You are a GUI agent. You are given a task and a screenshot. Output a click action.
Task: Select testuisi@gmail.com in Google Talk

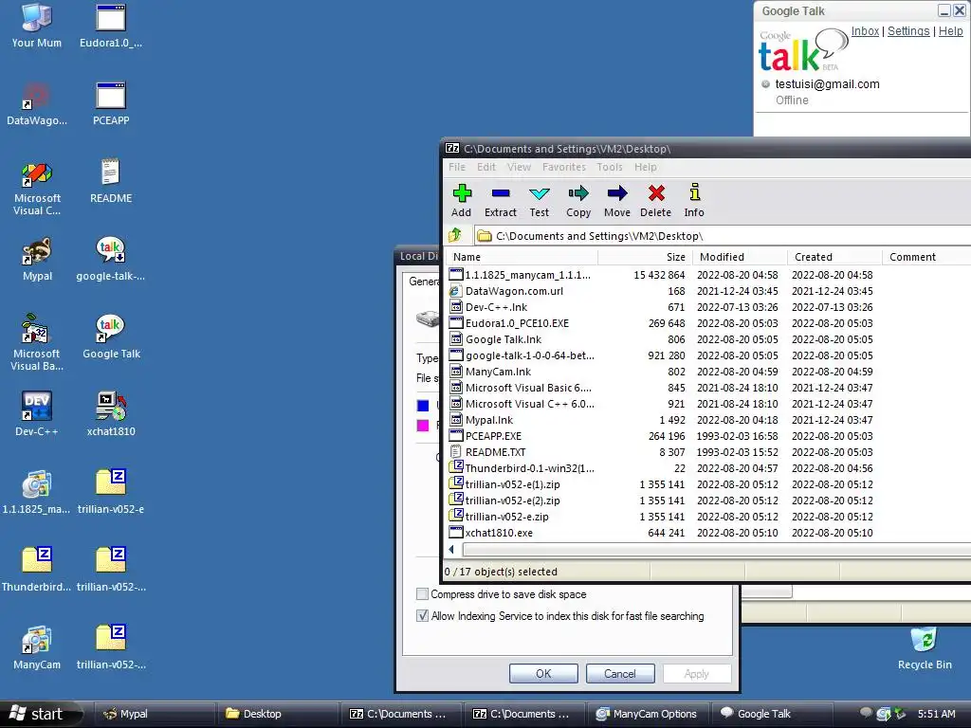(x=827, y=83)
